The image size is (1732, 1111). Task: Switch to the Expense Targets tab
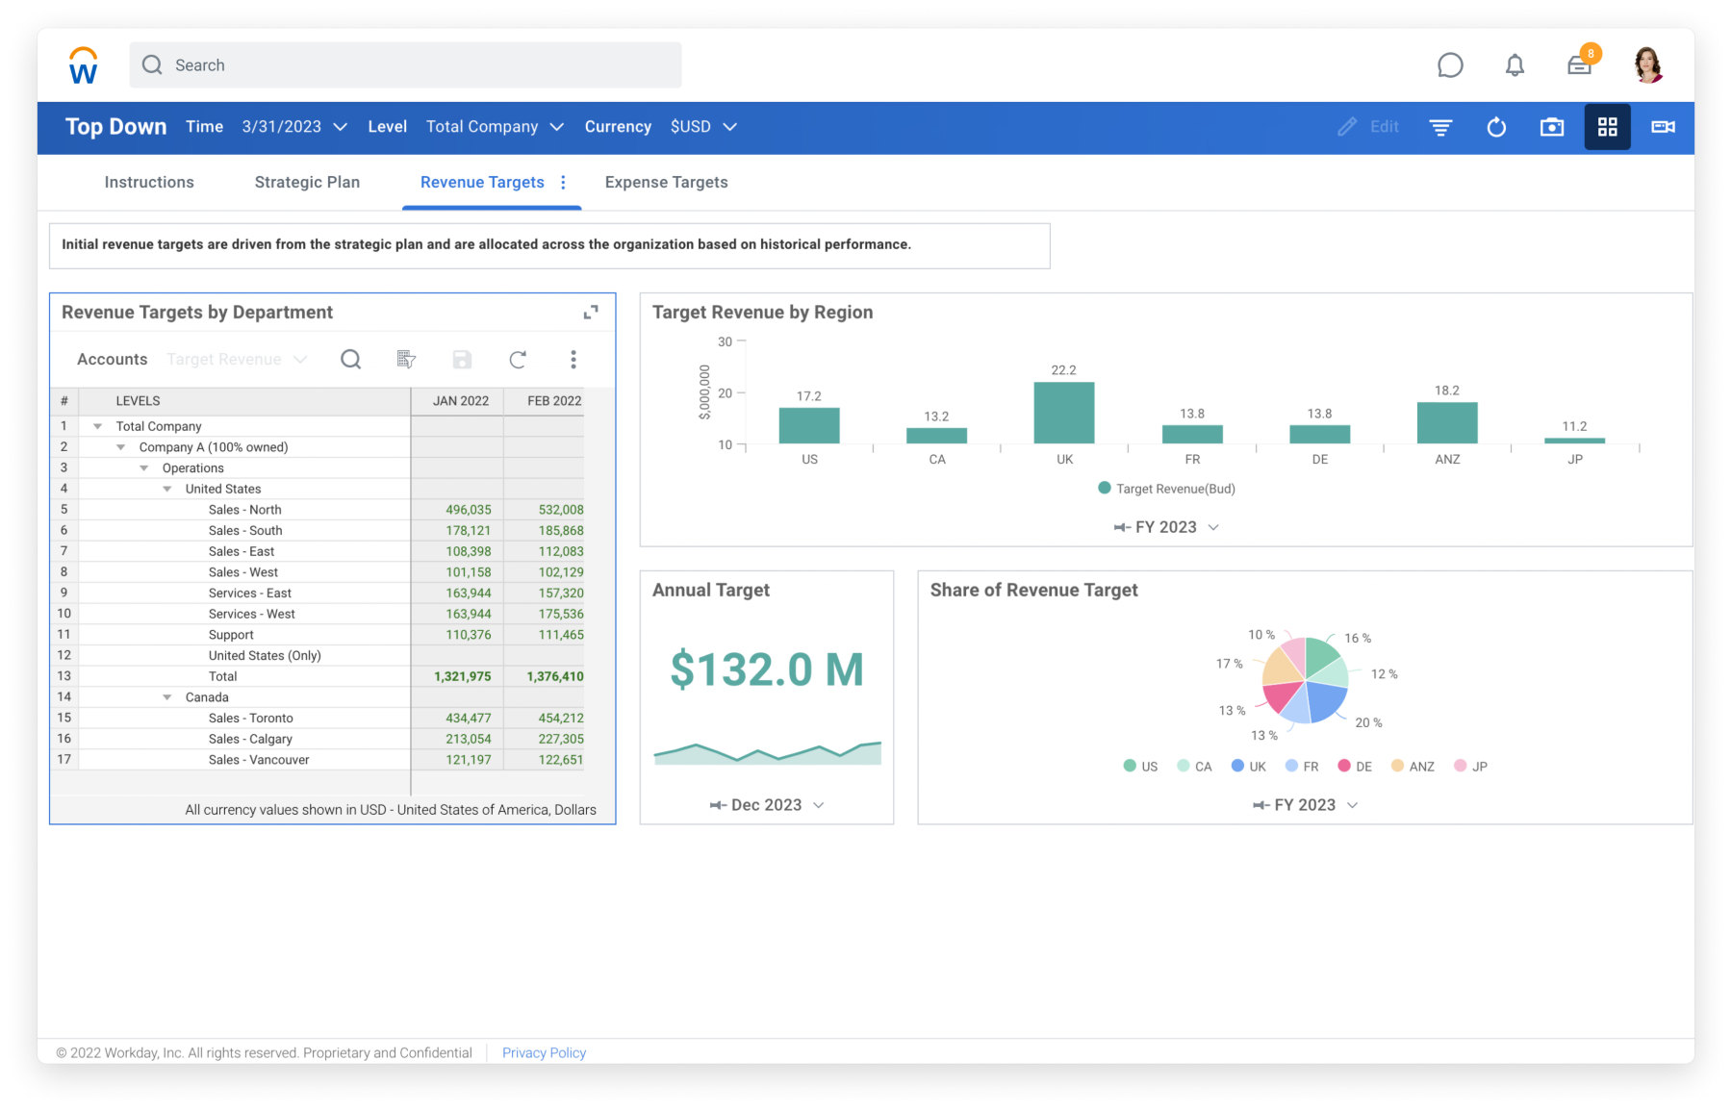coord(666,182)
